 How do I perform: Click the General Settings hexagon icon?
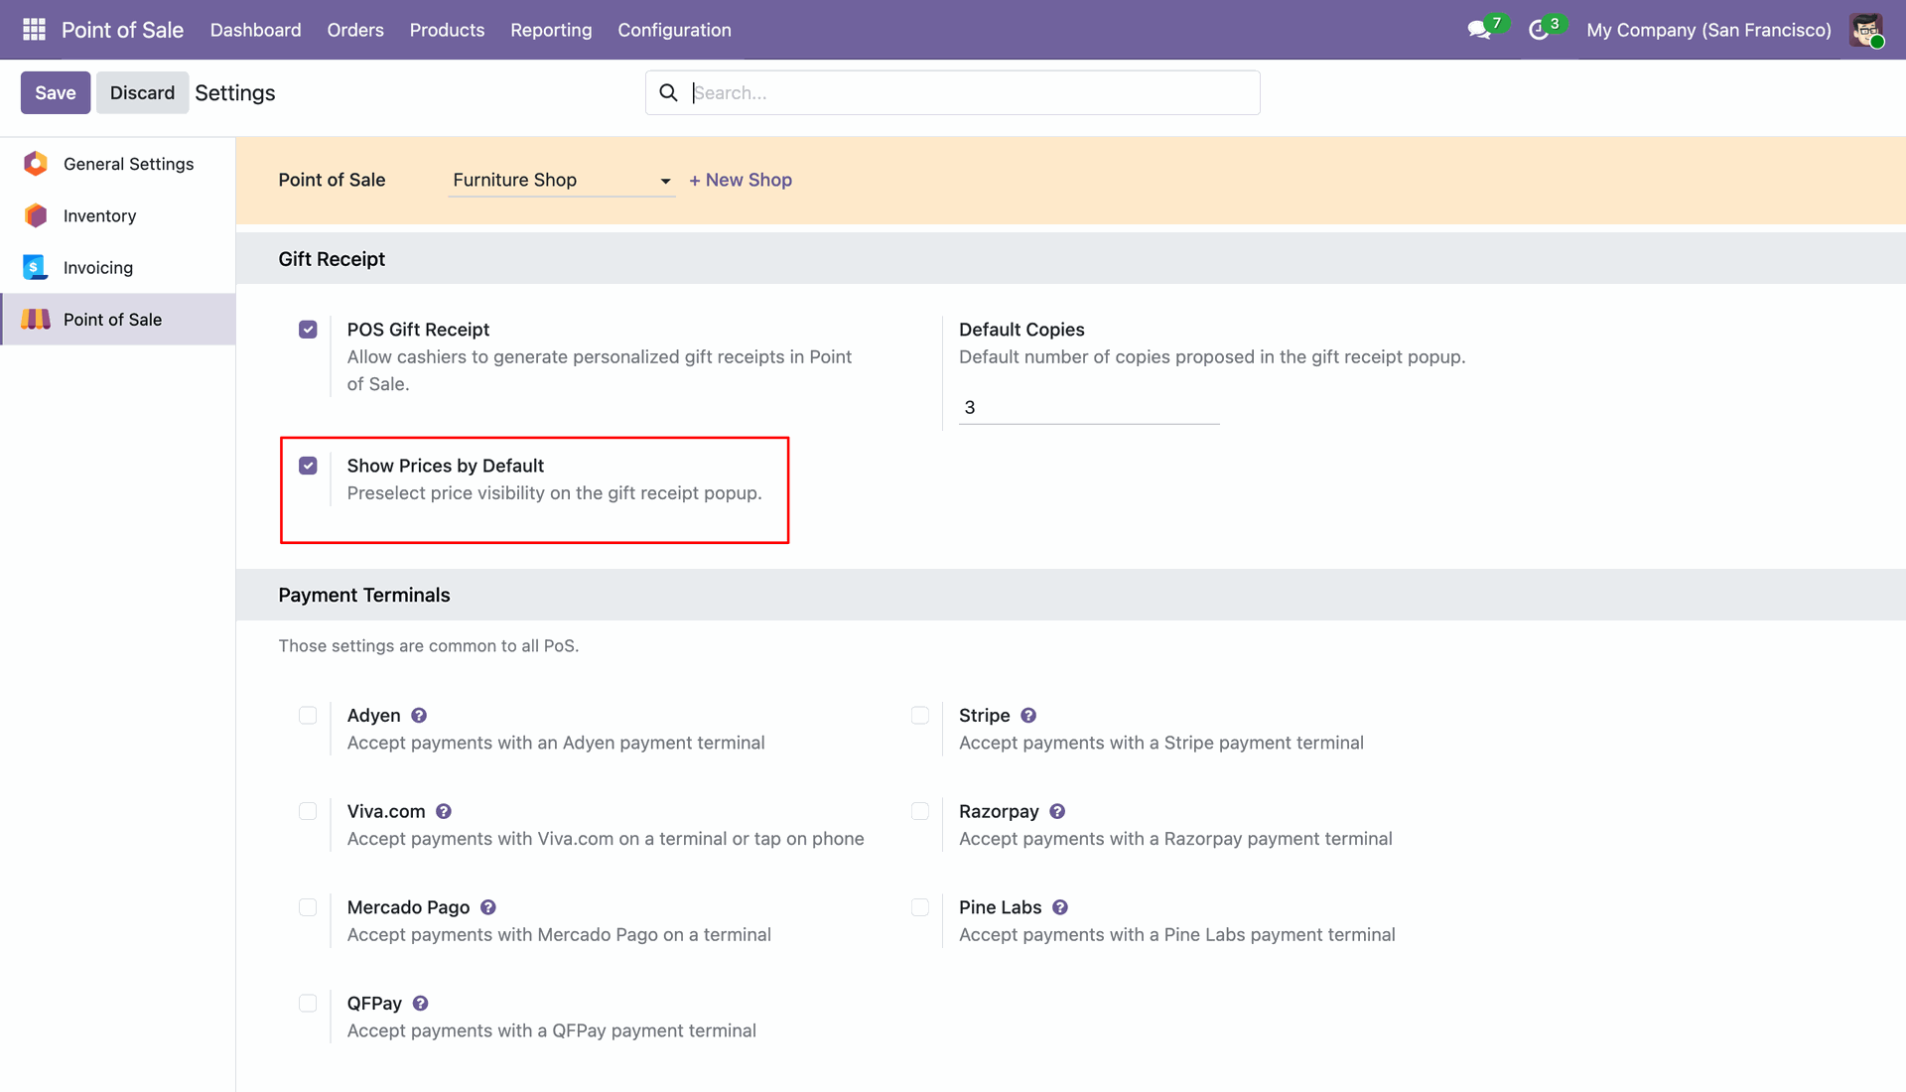click(x=36, y=164)
